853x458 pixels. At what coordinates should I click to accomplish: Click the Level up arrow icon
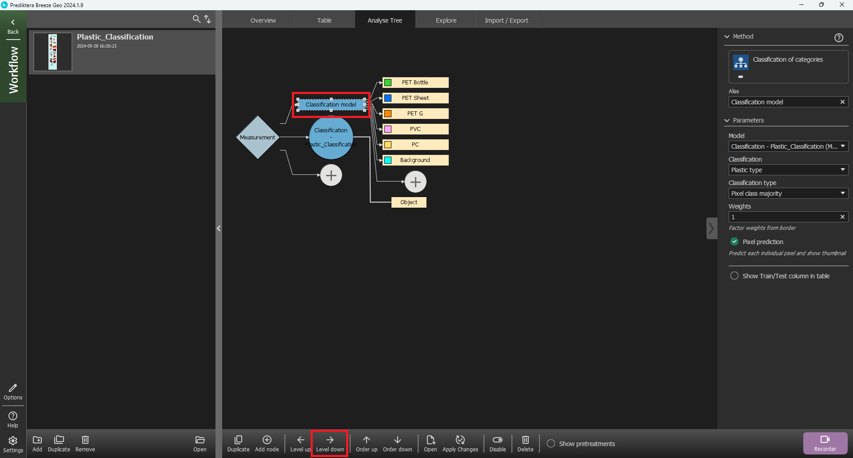click(300, 440)
